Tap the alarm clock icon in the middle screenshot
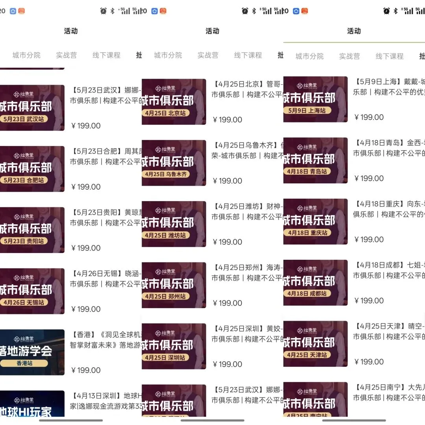Image resolution: width=425 pixels, height=425 pixels. click(245, 11)
